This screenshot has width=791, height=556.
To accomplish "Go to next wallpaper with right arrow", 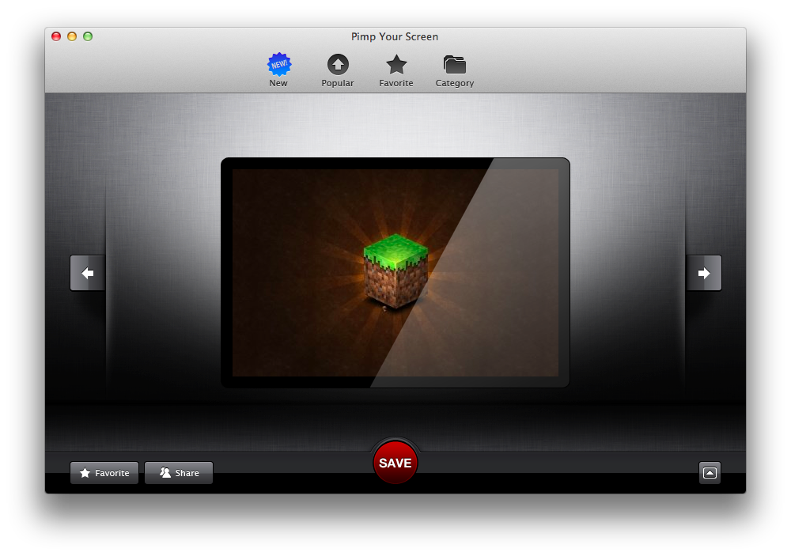I will (x=704, y=273).
